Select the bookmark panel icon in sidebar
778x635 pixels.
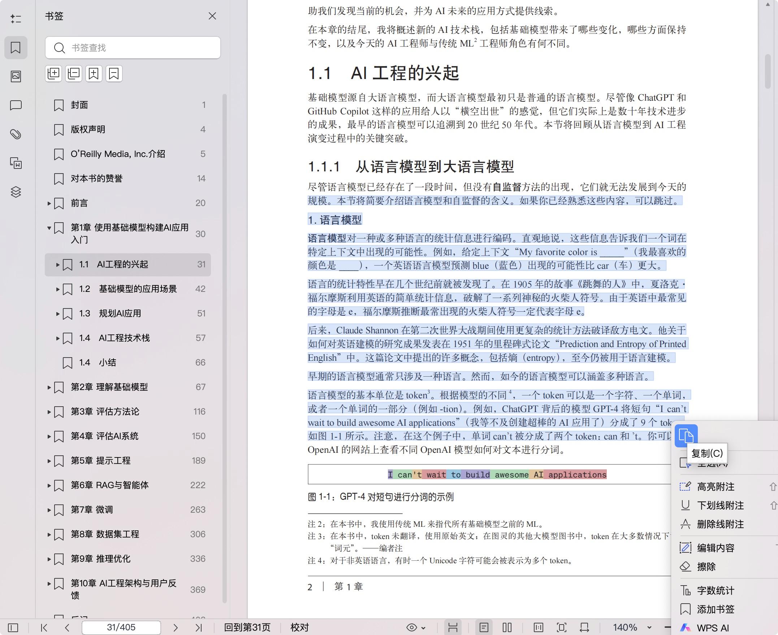coord(16,48)
